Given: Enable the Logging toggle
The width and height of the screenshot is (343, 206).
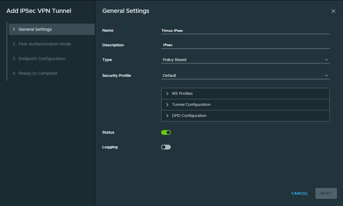Looking at the screenshot, I should [x=166, y=147].
